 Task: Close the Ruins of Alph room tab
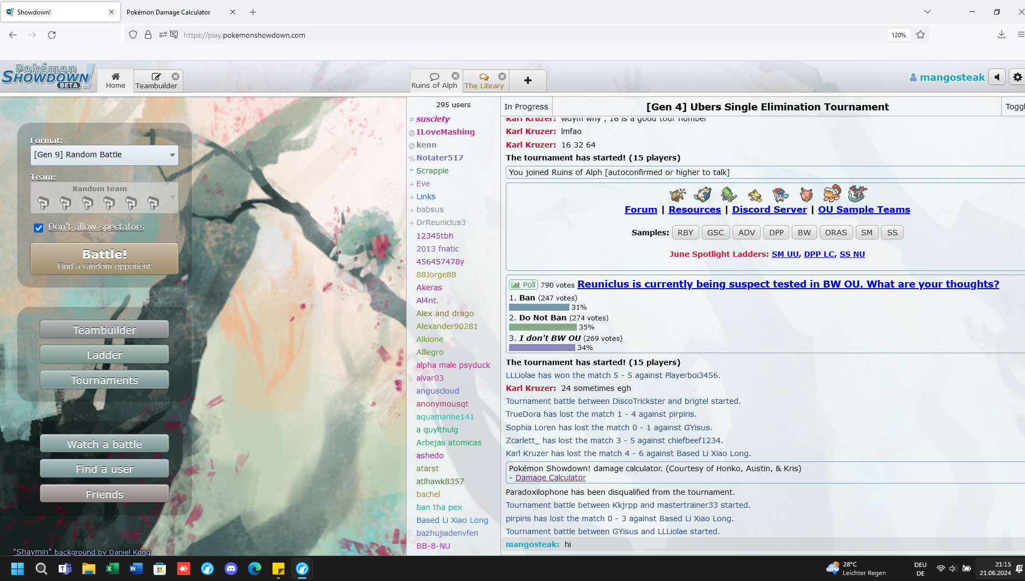[x=456, y=76]
